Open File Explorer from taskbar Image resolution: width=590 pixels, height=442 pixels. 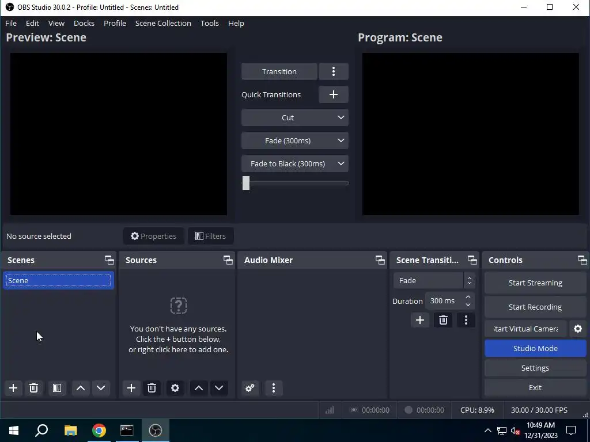pos(70,430)
